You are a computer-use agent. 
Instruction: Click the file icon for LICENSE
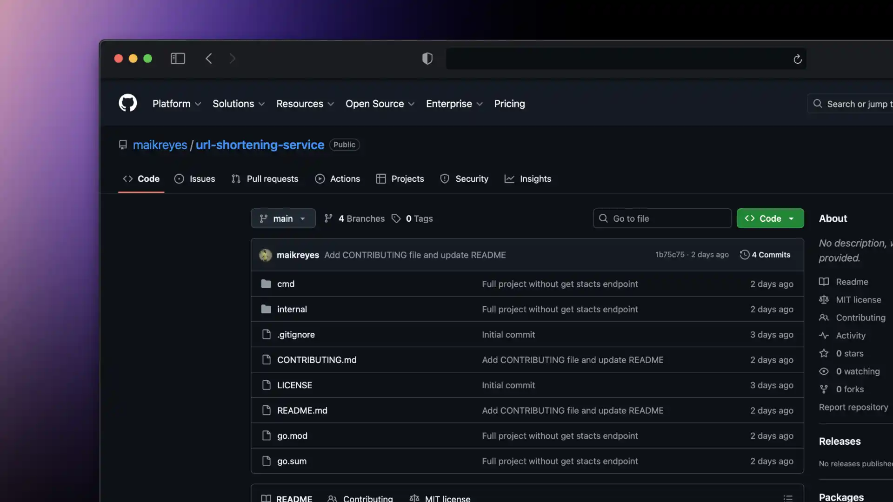point(266,385)
